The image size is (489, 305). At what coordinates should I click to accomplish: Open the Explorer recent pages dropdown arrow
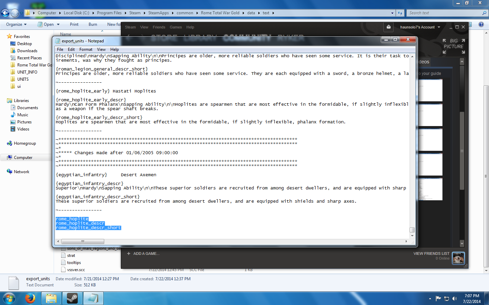(x=21, y=13)
